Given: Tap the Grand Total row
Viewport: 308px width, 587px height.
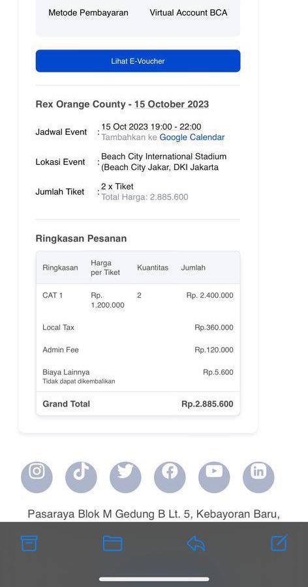Looking at the screenshot, I should pos(138,404).
